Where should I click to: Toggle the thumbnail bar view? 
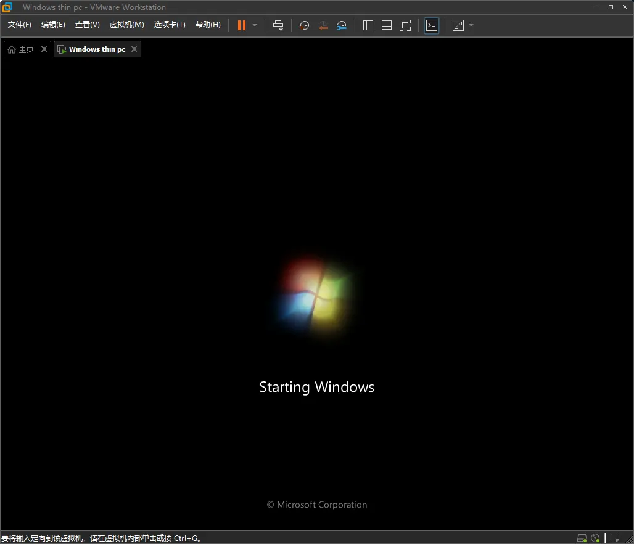pyautogui.click(x=387, y=25)
